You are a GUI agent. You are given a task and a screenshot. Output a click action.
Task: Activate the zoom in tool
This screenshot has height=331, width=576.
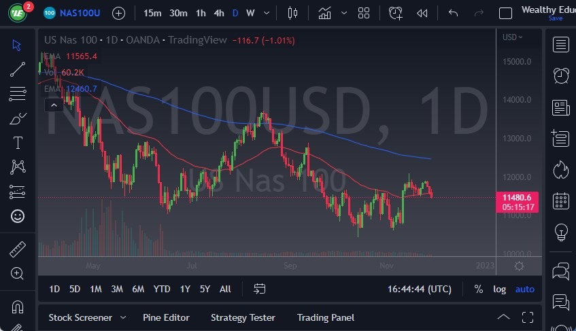(17, 273)
